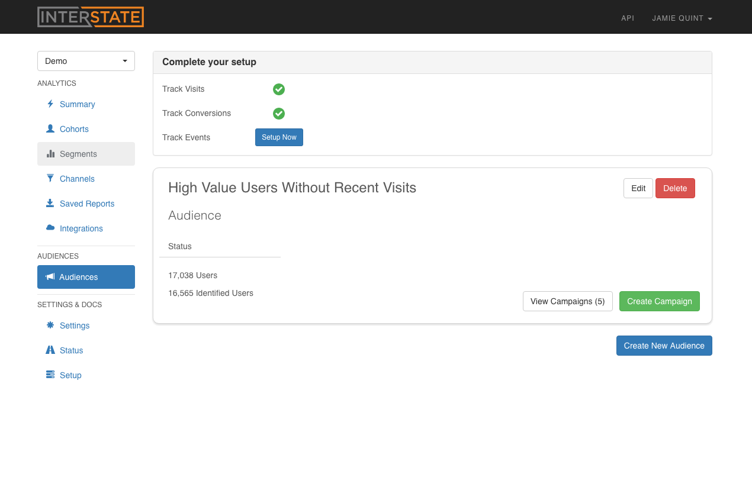Click Setup Now for Track Events

tap(279, 137)
